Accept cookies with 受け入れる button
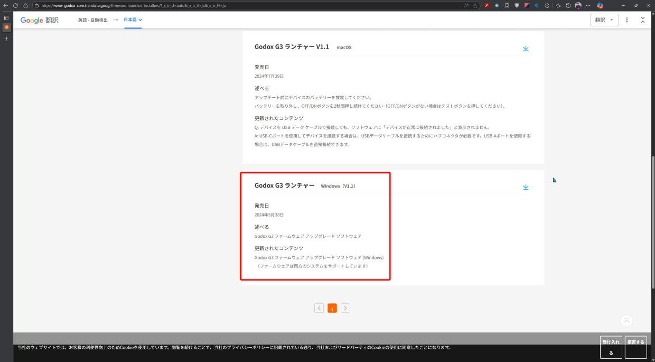 point(611,347)
